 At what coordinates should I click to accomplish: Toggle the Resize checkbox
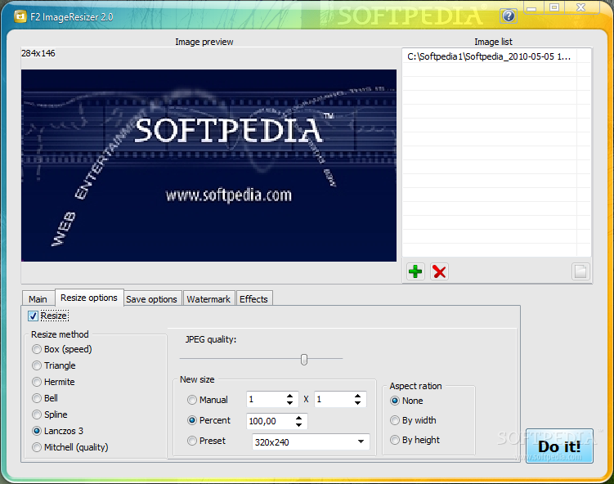[33, 316]
